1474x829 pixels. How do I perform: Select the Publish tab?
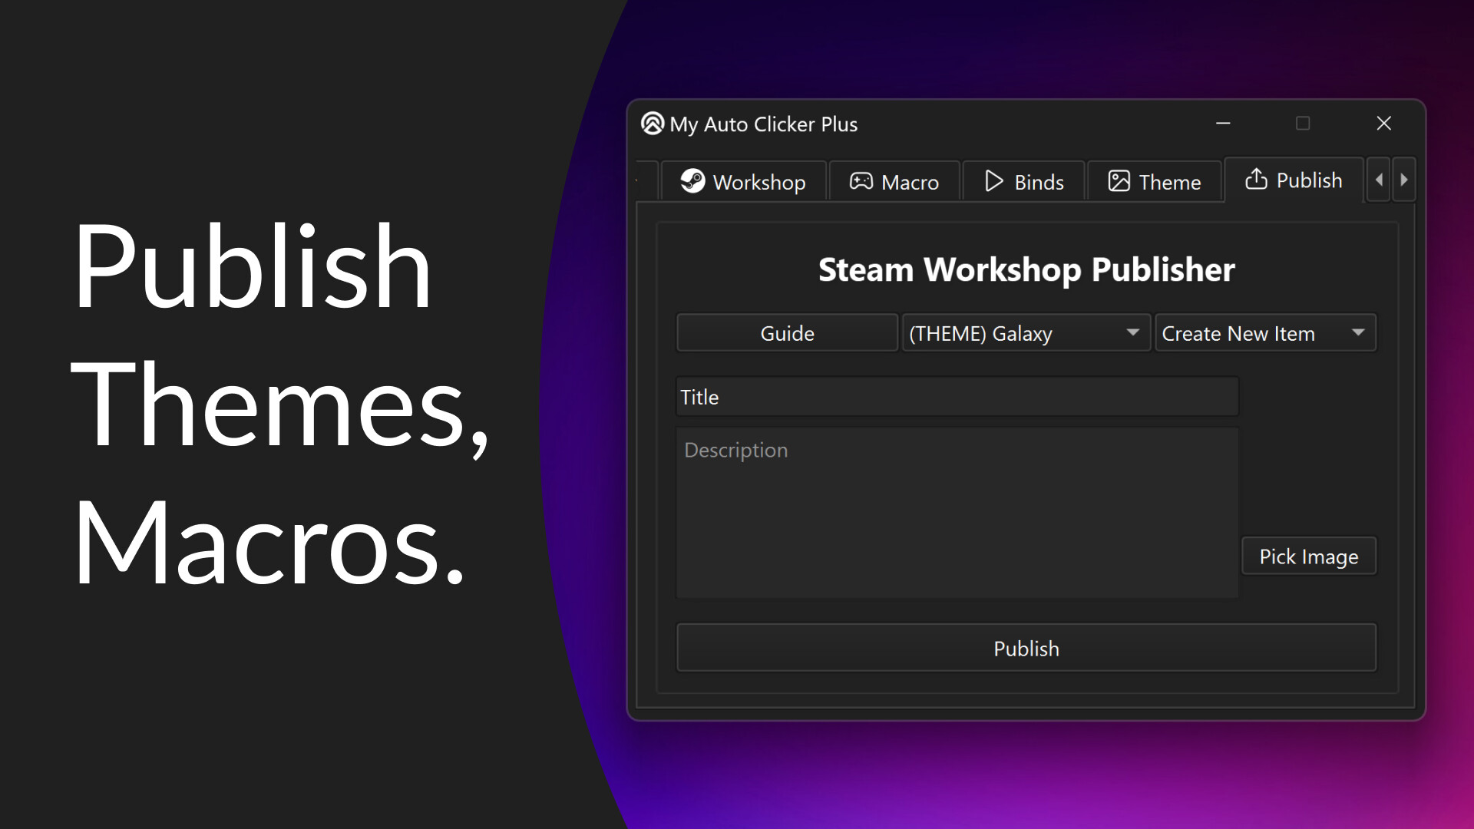pyautogui.click(x=1294, y=180)
